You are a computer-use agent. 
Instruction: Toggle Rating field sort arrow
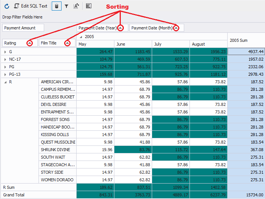29,43
